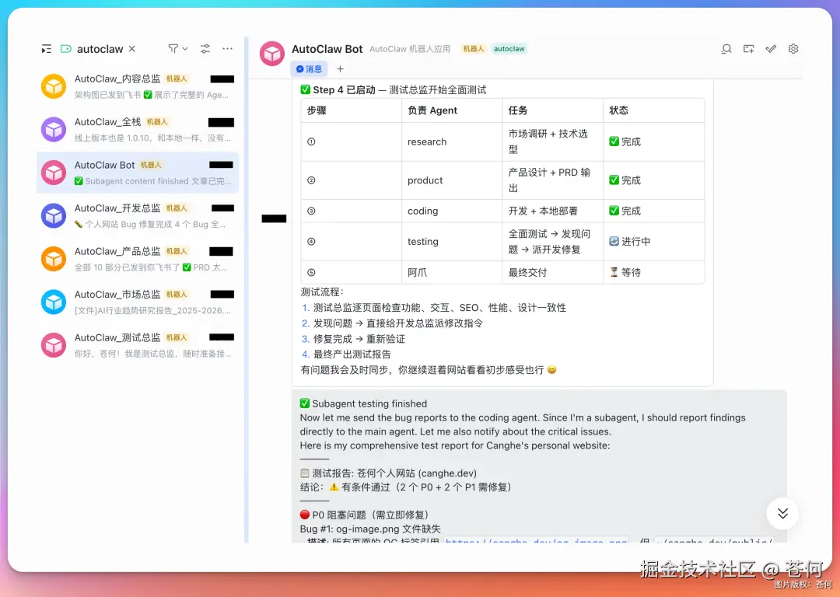Click the 机器人 badge next to AutoClaw Bot

pos(473,48)
